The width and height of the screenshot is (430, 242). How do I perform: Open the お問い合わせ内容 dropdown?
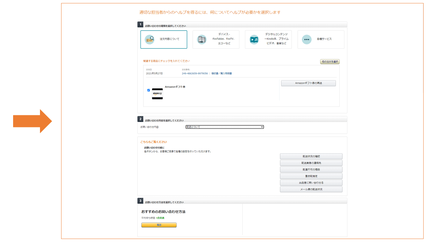(225, 127)
